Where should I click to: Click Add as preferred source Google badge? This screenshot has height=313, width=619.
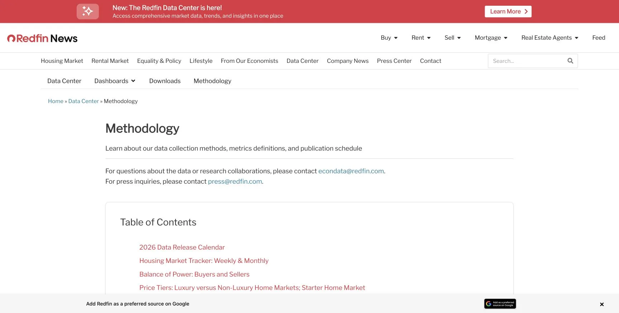[500, 304]
